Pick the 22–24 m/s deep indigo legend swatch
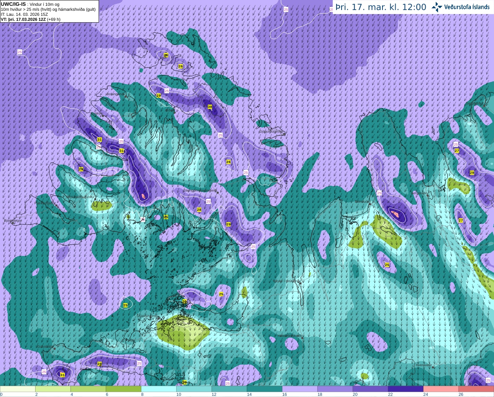Viewport: 494px width, 397px height. coord(406,389)
